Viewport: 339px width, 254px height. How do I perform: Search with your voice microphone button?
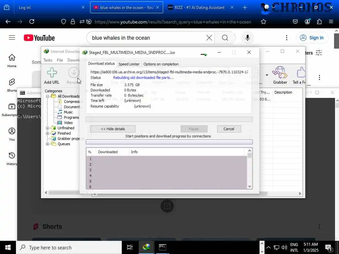[248, 38]
